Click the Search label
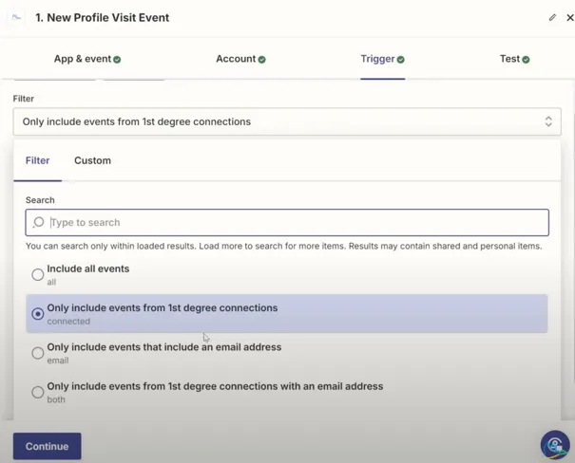575x463 pixels. pyautogui.click(x=40, y=200)
